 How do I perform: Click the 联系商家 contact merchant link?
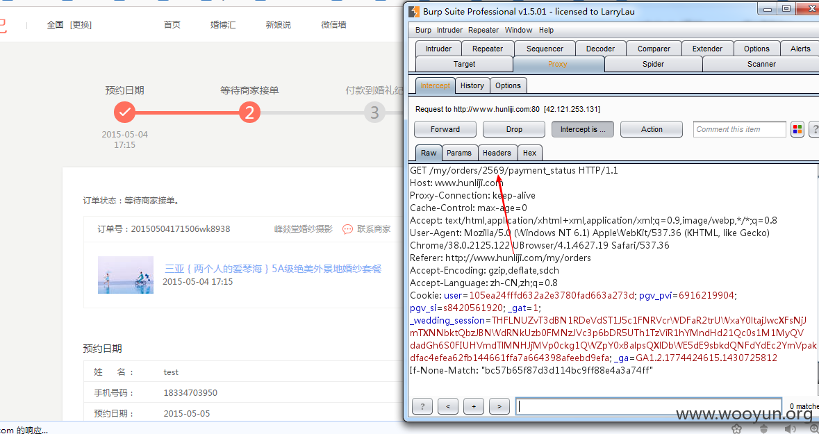coord(374,228)
